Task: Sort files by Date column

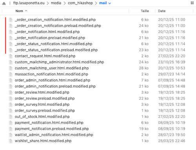Action: click(162, 11)
